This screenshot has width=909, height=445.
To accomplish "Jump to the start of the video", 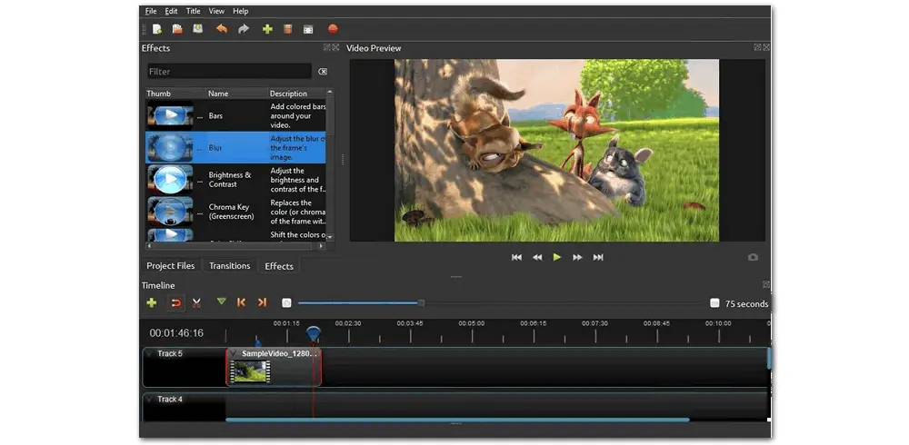I will [516, 257].
